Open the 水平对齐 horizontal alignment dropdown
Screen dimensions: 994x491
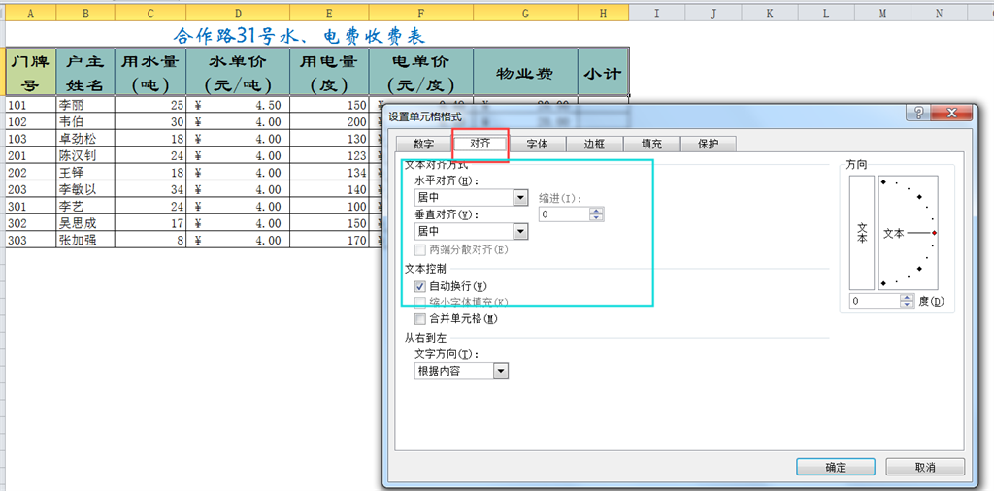(520, 198)
